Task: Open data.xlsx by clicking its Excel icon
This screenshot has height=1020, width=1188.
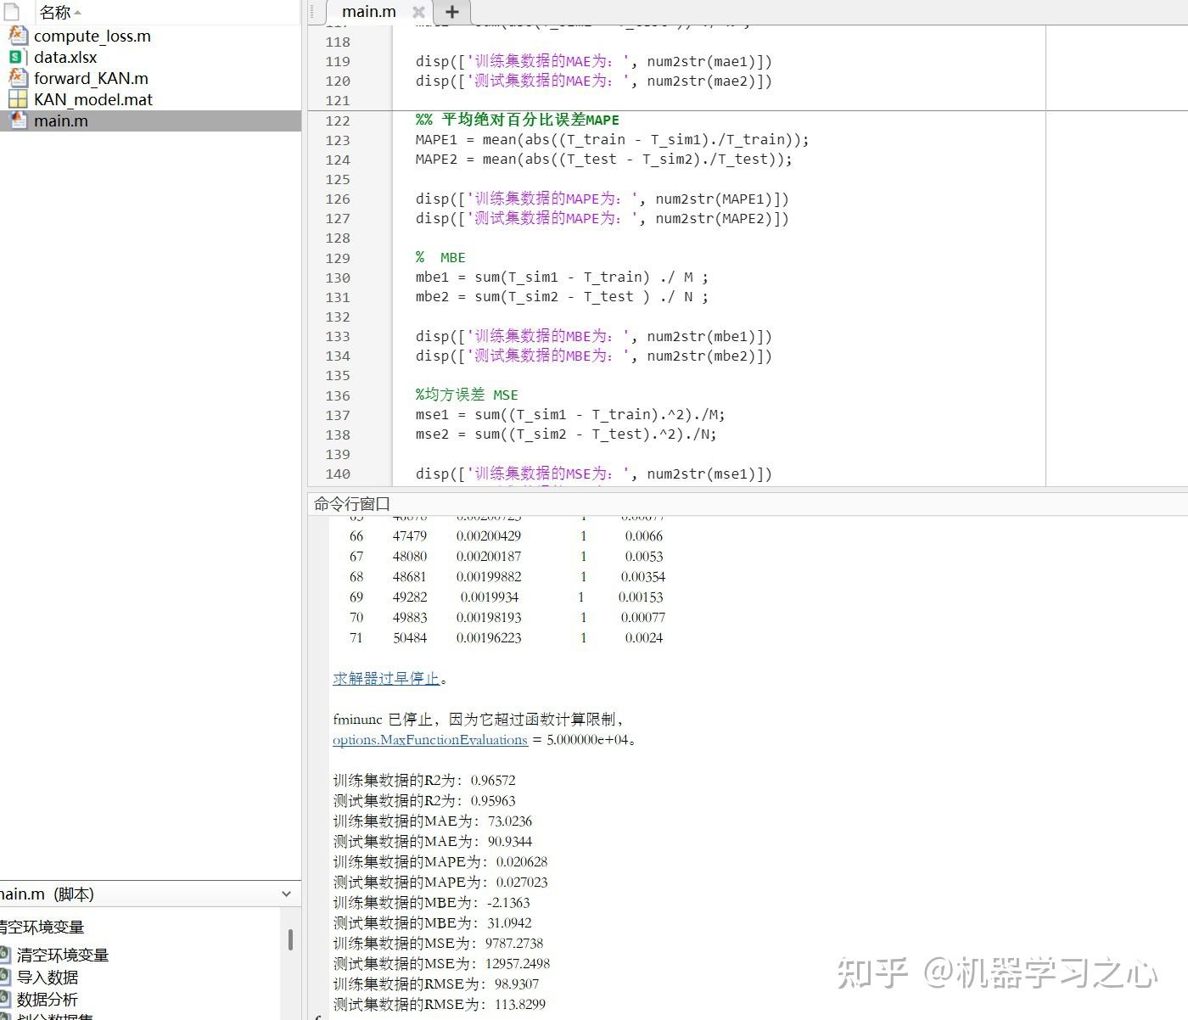Action: pyautogui.click(x=17, y=57)
